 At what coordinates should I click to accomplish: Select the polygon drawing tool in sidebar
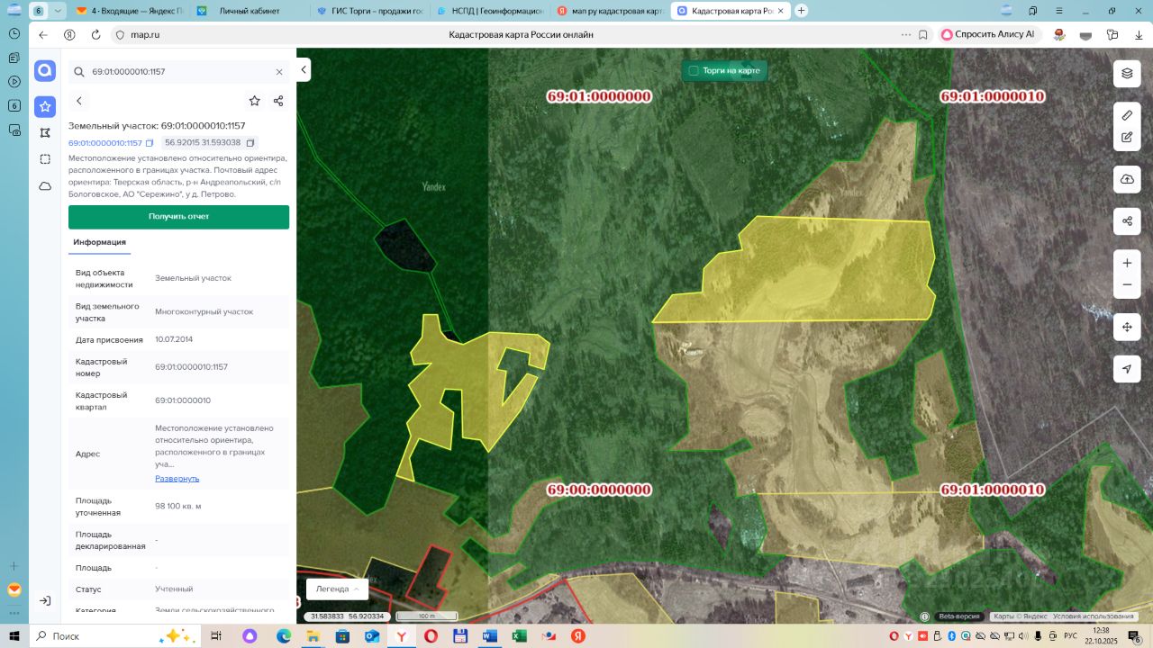coord(45,133)
